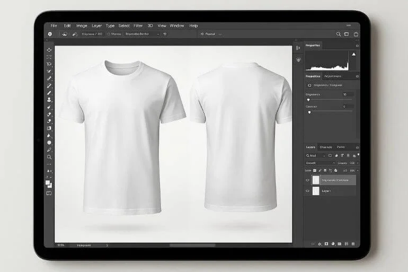The image size is (408, 272).
Task: Click the home icon in the options bar
Action: (50, 34)
